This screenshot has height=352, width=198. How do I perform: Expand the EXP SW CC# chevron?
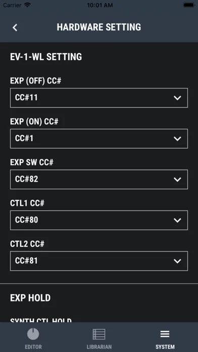pyautogui.click(x=177, y=180)
